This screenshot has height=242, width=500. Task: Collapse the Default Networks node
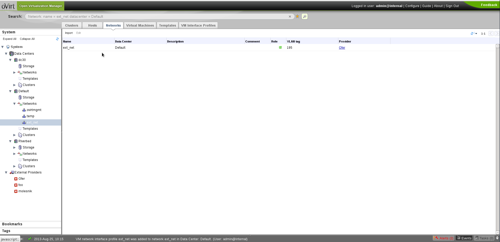(x=15, y=104)
